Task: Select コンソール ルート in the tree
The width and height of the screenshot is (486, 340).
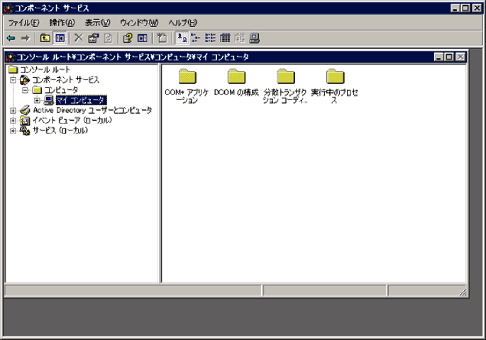Action: click(45, 70)
